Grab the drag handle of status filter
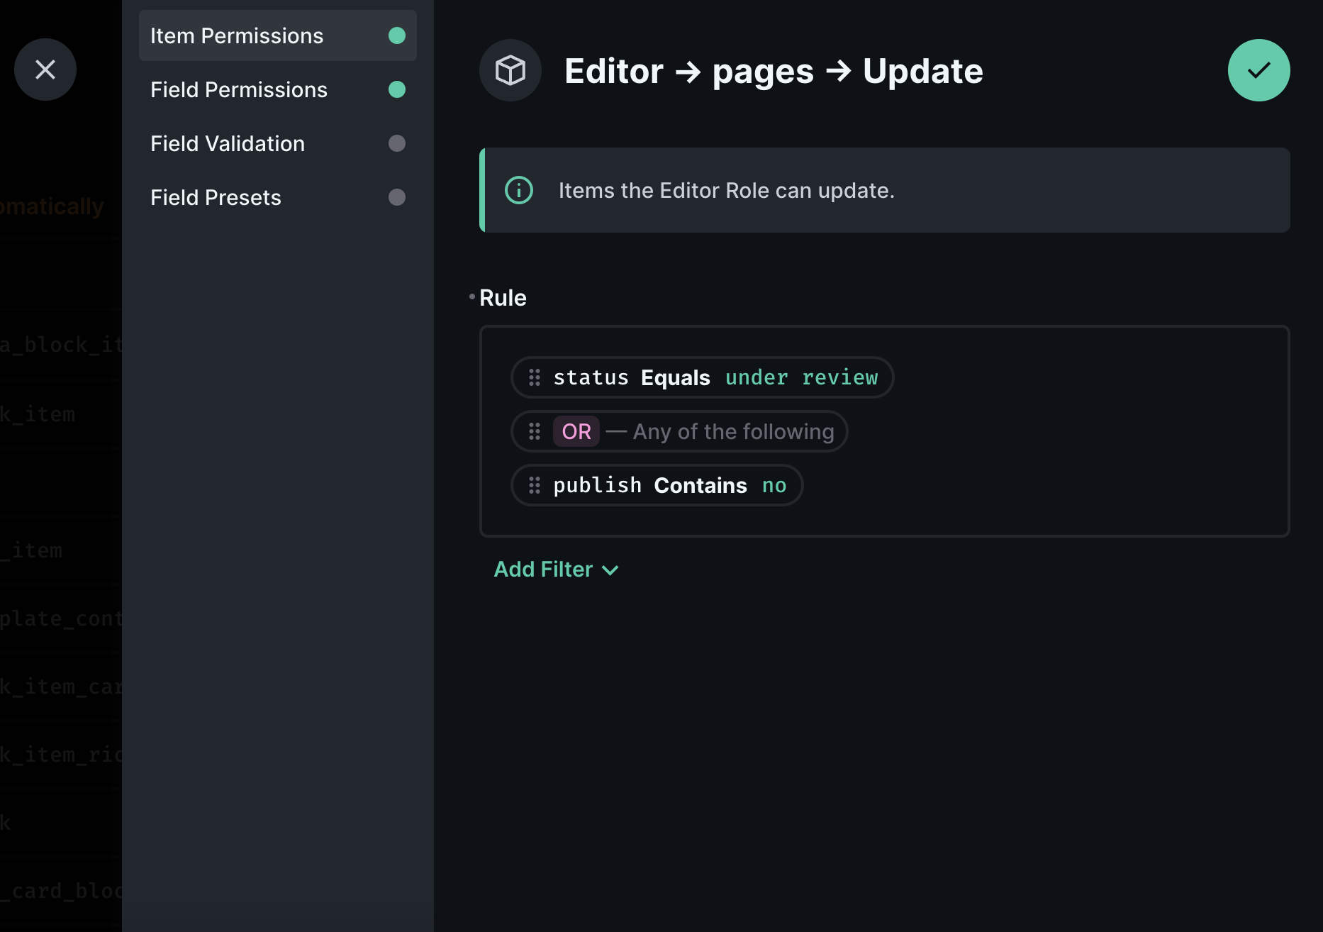 [535, 377]
